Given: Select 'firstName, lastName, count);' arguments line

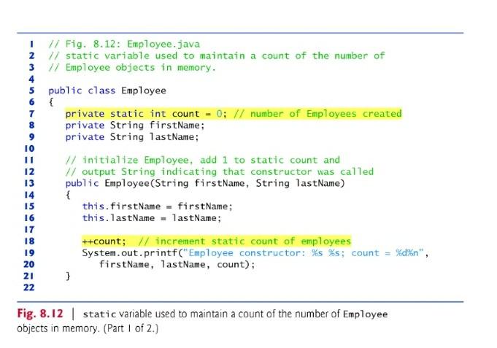Looking at the screenshot, I should [x=177, y=264].
